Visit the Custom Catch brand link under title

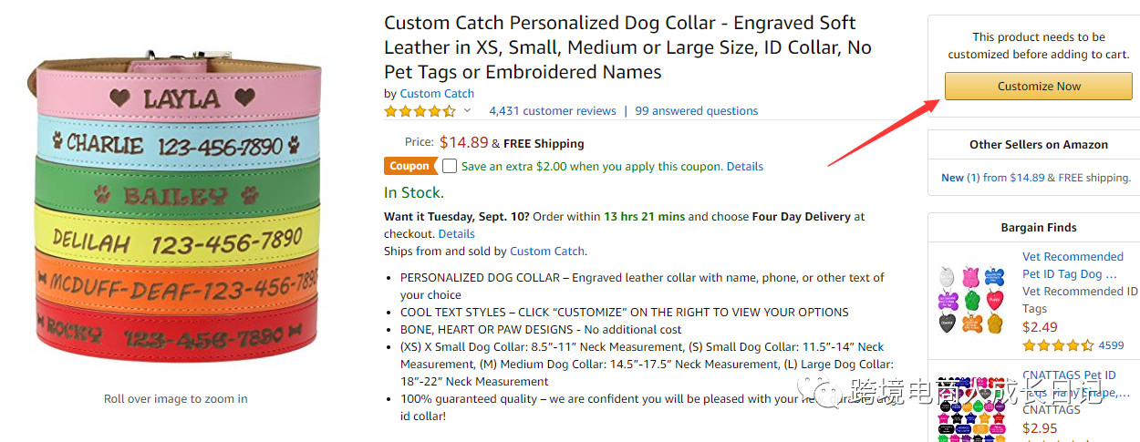pos(437,93)
